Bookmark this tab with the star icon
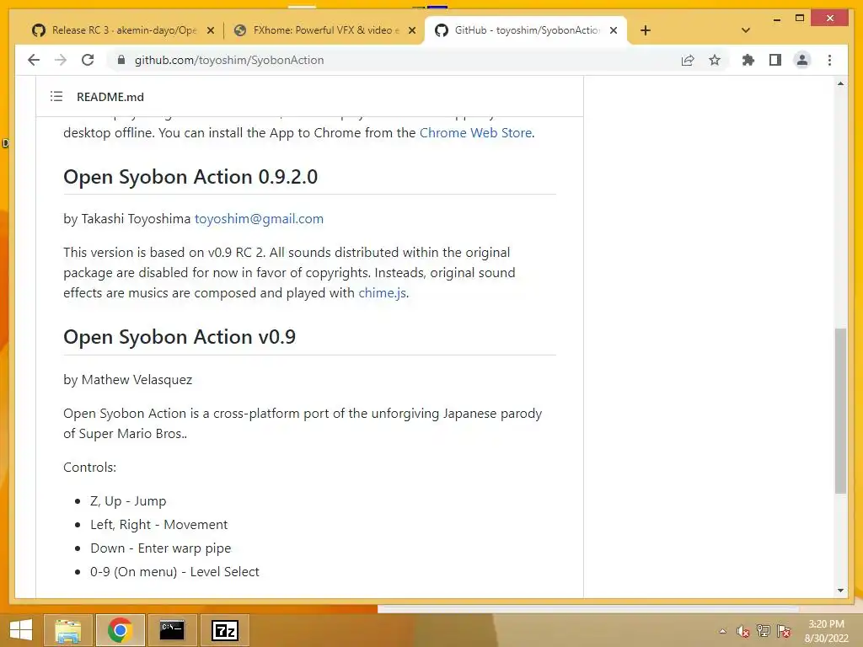The width and height of the screenshot is (863, 647). point(715,60)
